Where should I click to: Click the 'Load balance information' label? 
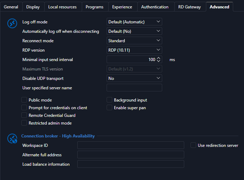pos(46,164)
